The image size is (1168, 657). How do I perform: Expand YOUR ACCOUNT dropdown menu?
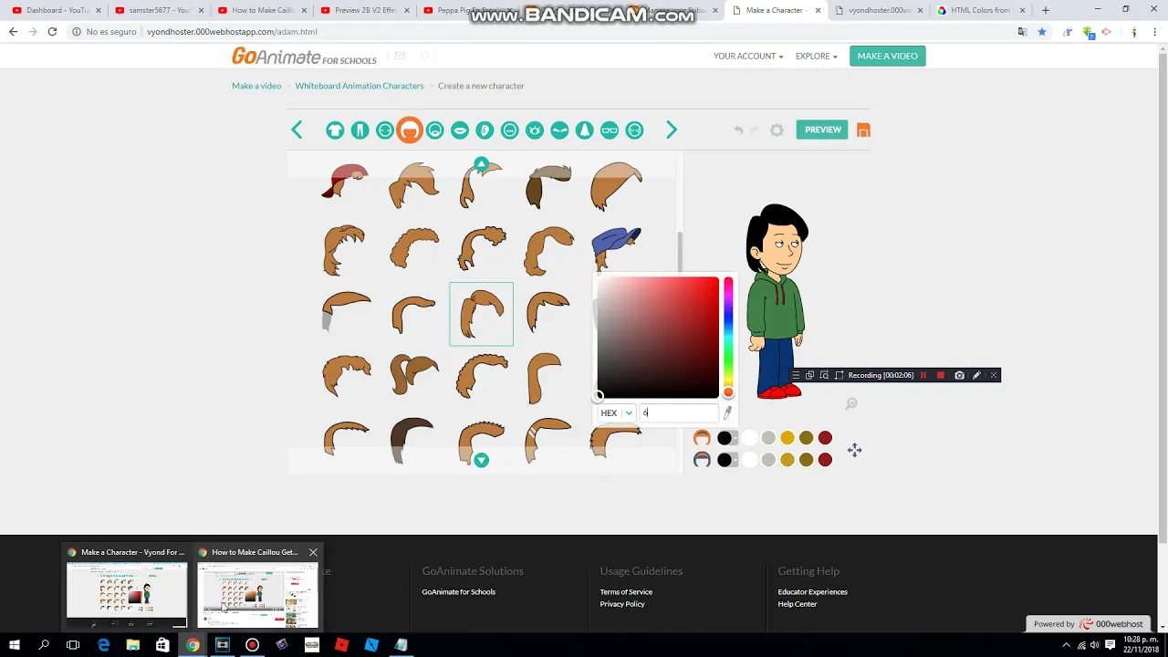tap(748, 56)
